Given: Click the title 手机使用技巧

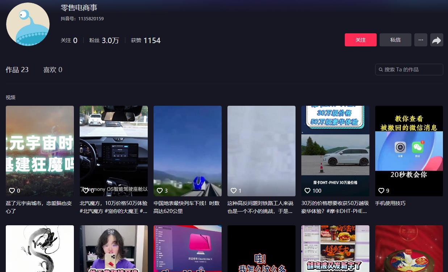Looking at the screenshot, I should click(390, 203).
